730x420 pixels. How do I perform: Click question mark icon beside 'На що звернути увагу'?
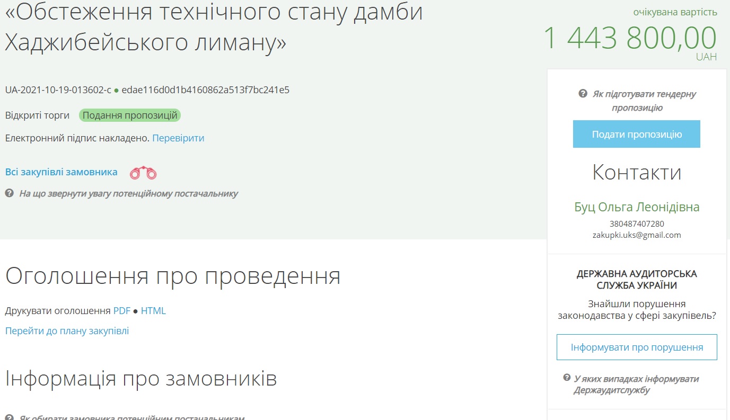point(9,193)
